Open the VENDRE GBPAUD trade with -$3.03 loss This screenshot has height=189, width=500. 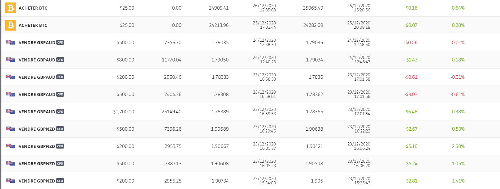coord(37,94)
